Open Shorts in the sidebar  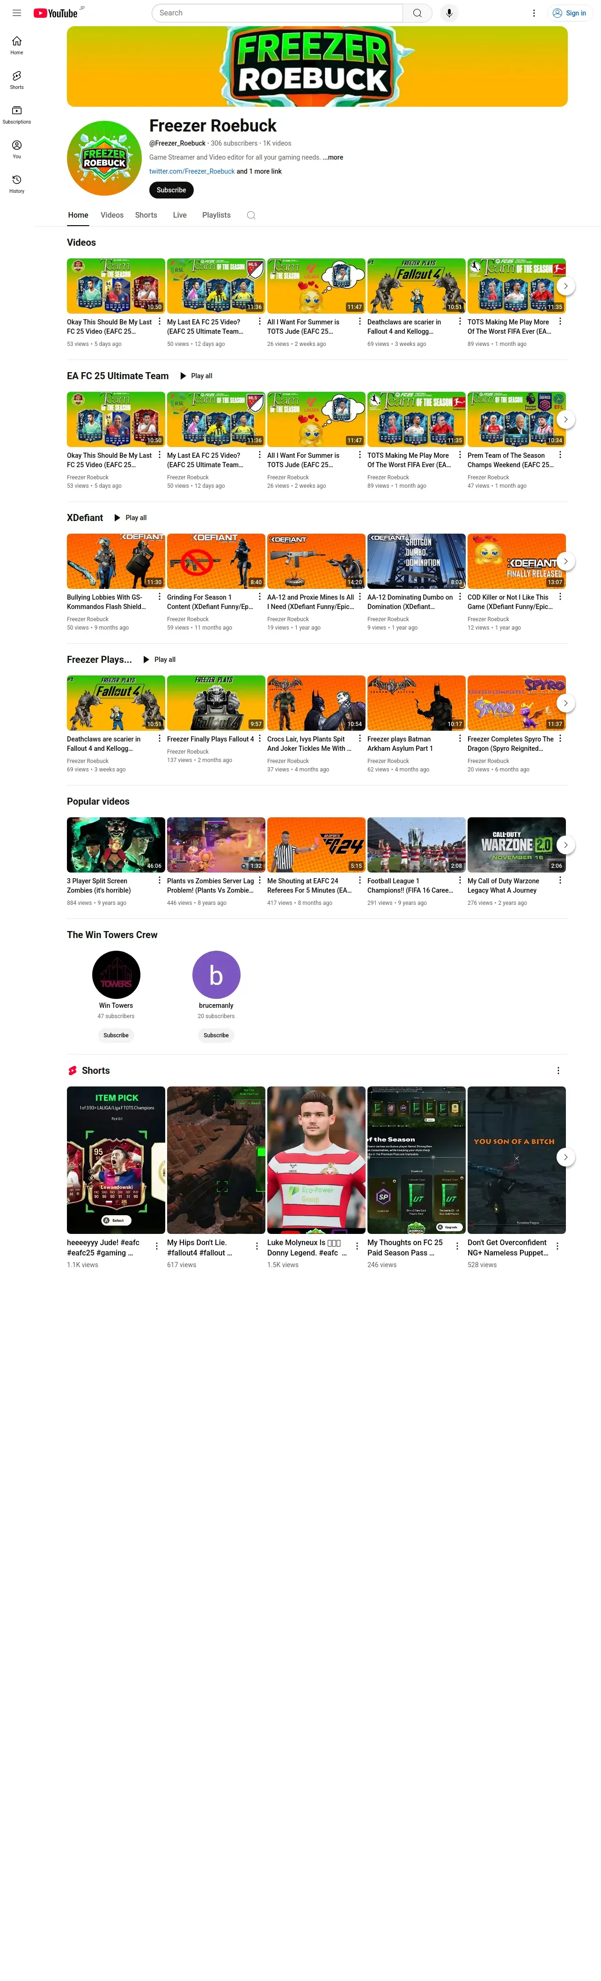coord(16,80)
